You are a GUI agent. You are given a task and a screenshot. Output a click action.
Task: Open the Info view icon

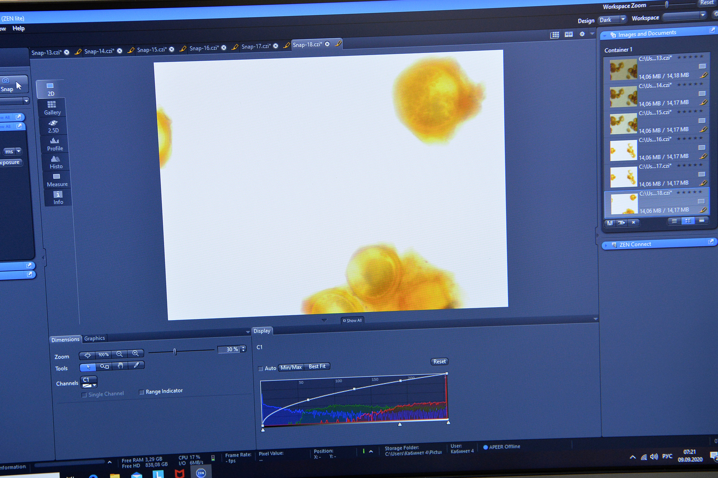click(58, 198)
